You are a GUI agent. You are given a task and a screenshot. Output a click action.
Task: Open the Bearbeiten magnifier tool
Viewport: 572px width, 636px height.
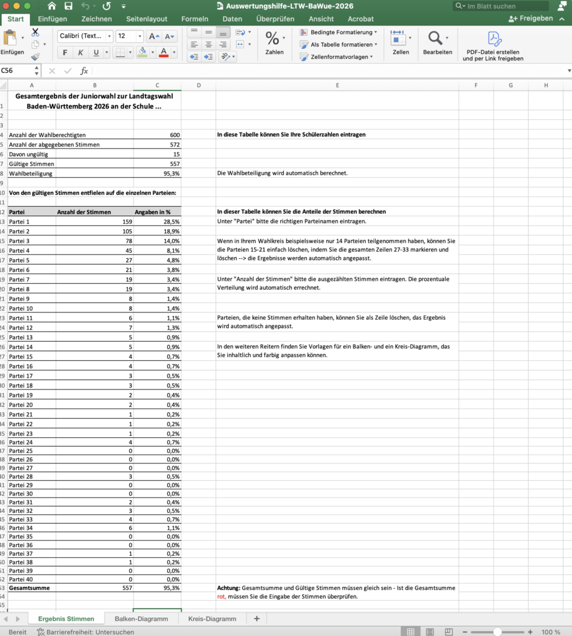437,39
